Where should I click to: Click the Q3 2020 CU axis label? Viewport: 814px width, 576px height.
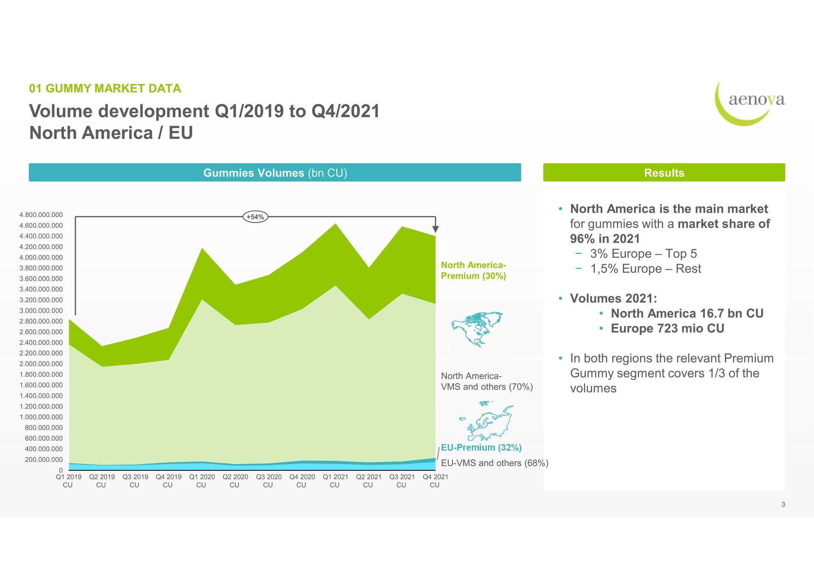(269, 481)
